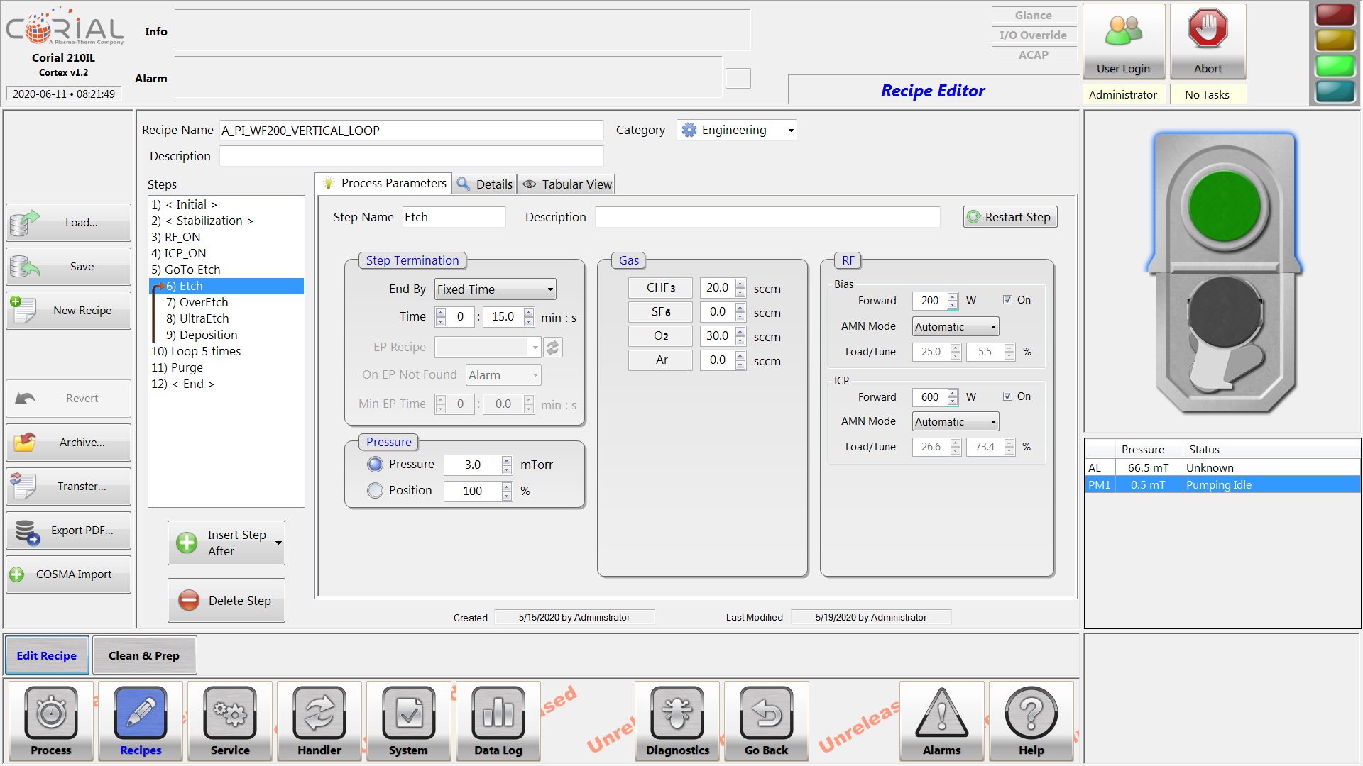Viewport: 1363px width, 766px height.
Task: Expand Category Engineering dropdown
Action: [x=790, y=130]
